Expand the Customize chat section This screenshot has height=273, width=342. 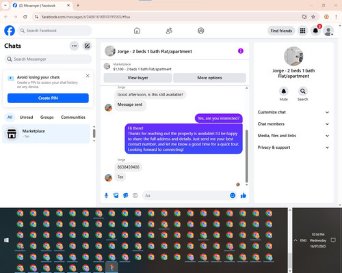(x=293, y=112)
